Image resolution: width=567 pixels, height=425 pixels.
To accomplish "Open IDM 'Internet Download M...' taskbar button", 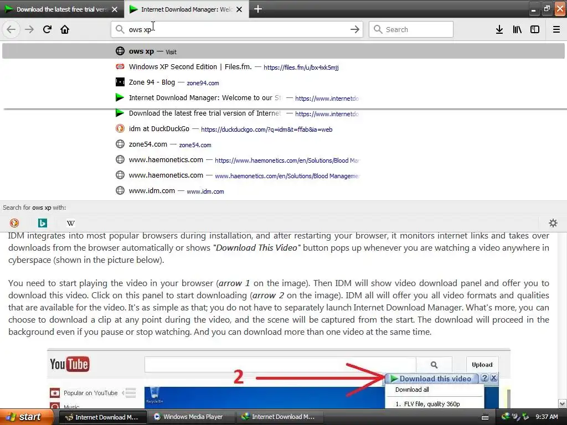I will (x=280, y=417).
